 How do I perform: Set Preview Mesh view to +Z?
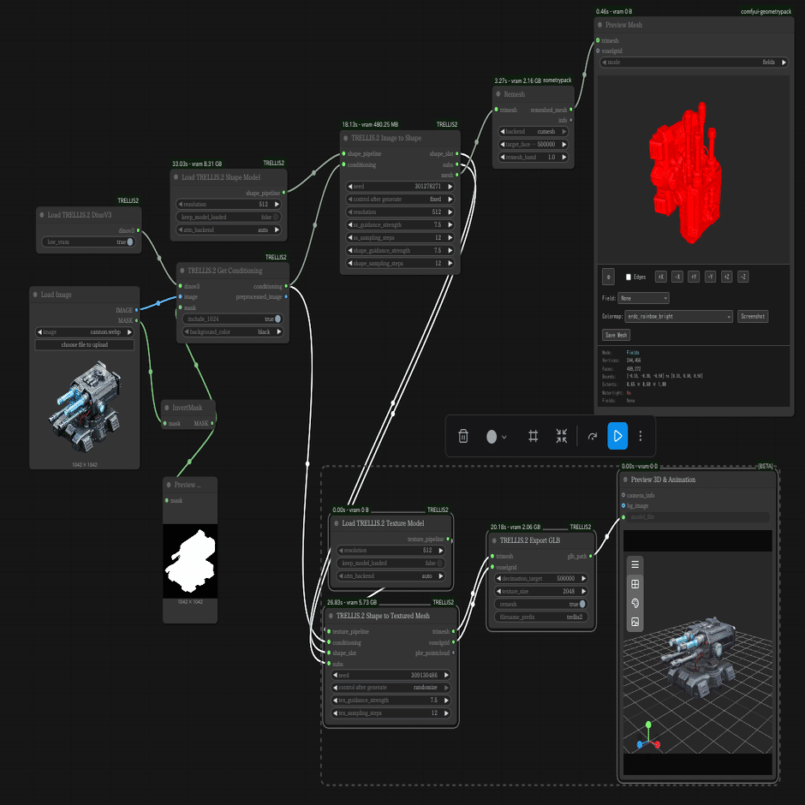point(726,277)
